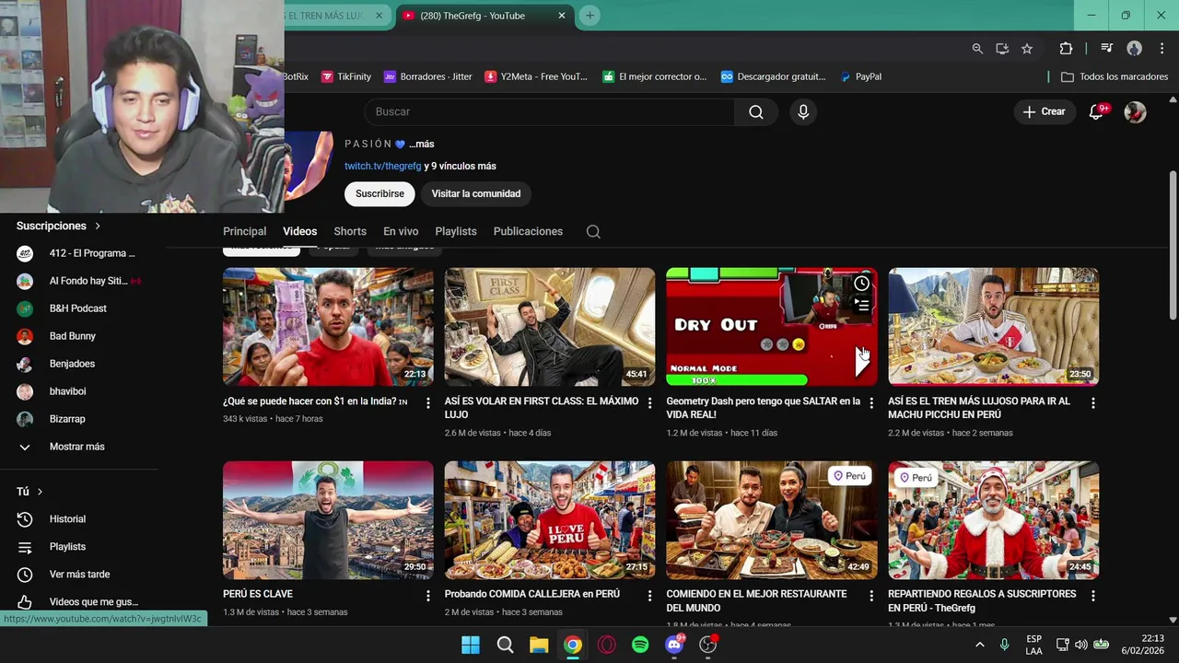Open India $1 video thumbnail

328,327
